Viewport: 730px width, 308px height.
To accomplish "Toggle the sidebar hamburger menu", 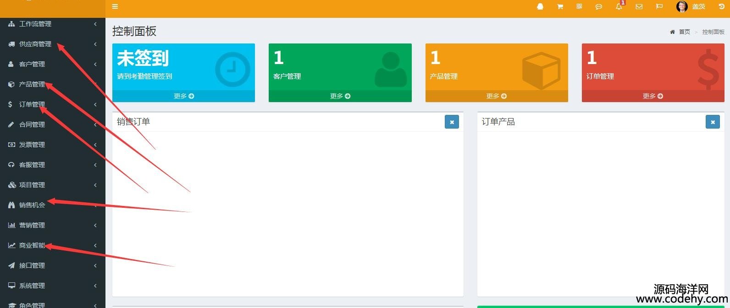I will (115, 6).
